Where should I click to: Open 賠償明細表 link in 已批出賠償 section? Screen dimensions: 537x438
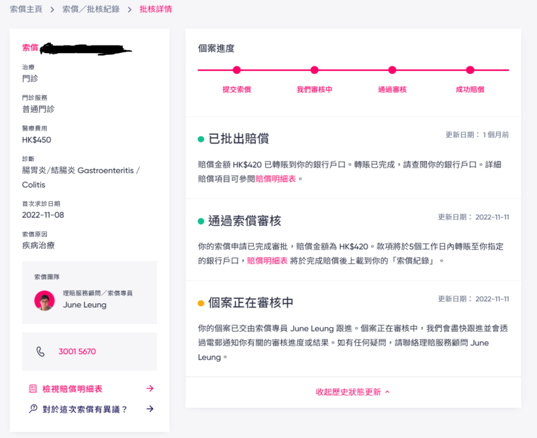(276, 179)
